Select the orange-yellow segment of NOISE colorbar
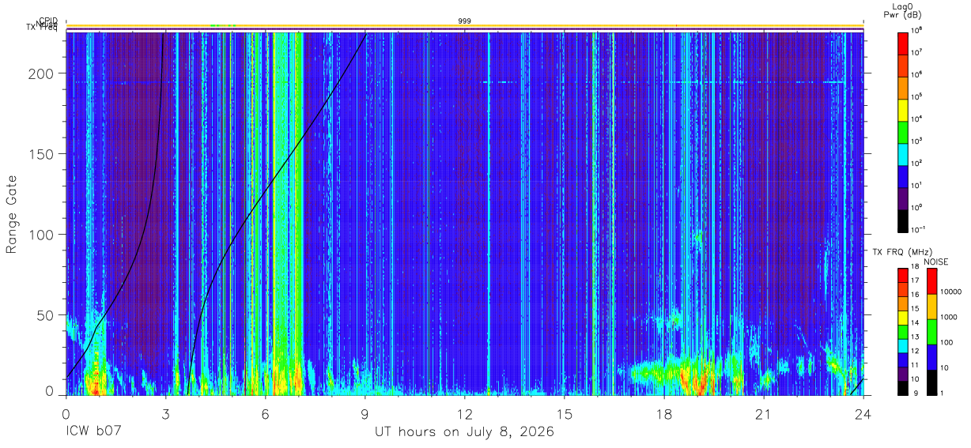The width and height of the screenshot is (971, 448). 932,306
